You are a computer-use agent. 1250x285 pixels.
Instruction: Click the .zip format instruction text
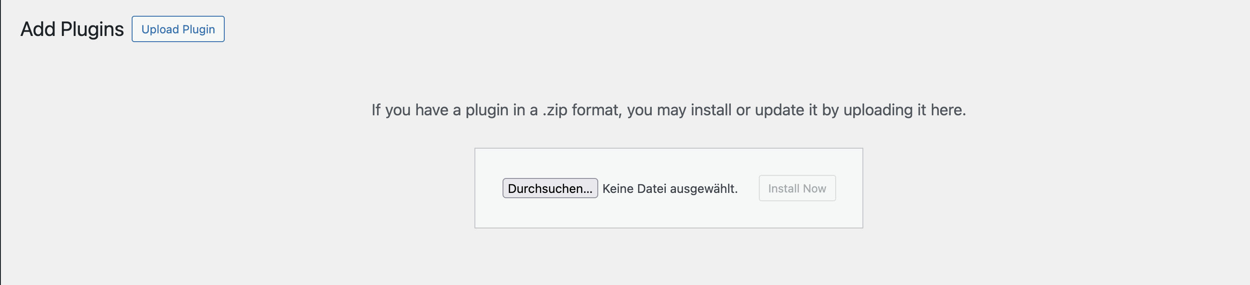click(x=668, y=110)
